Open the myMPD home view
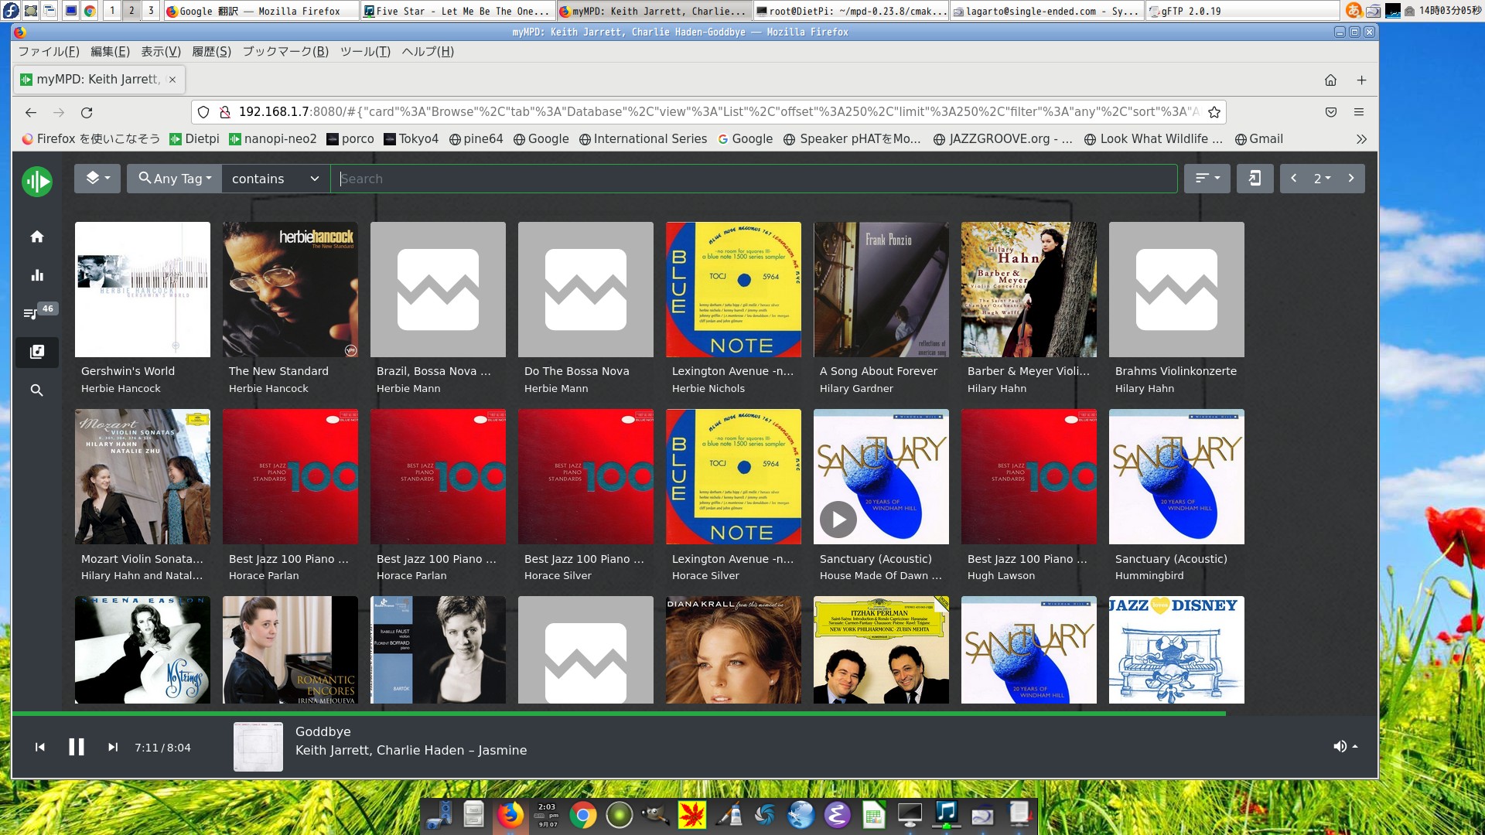The height and width of the screenshot is (835, 1485). point(36,237)
